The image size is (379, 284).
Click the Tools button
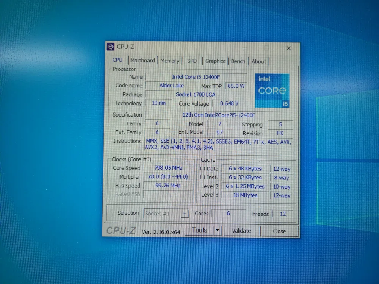click(x=199, y=230)
